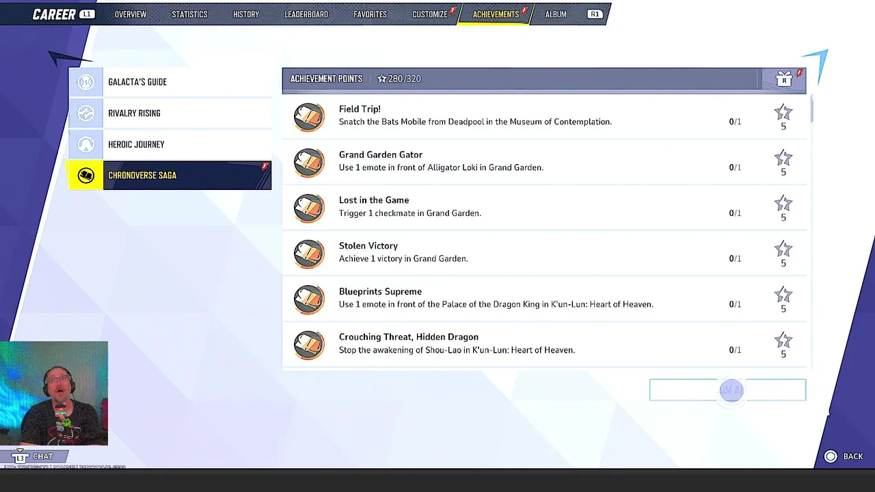Open the History tab
The width and height of the screenshot is (875, 492).
246,14
